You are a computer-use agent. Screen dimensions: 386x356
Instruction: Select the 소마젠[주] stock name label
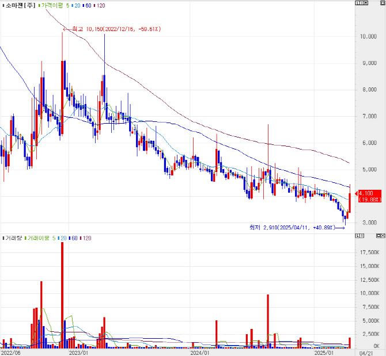tap(18, 5)
